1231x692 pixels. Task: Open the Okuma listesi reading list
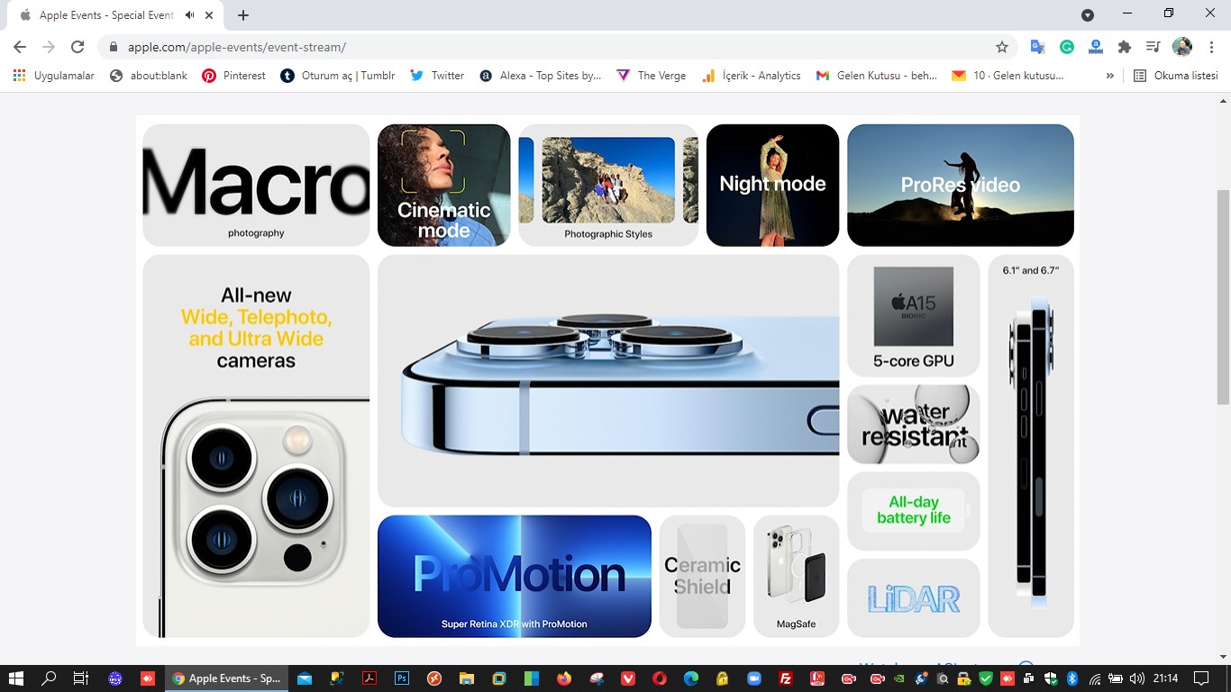pyautogui.click(x=1176, y=76)
